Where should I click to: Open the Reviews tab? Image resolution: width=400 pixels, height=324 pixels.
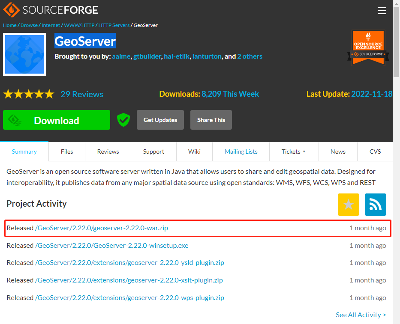click(108, 152)
